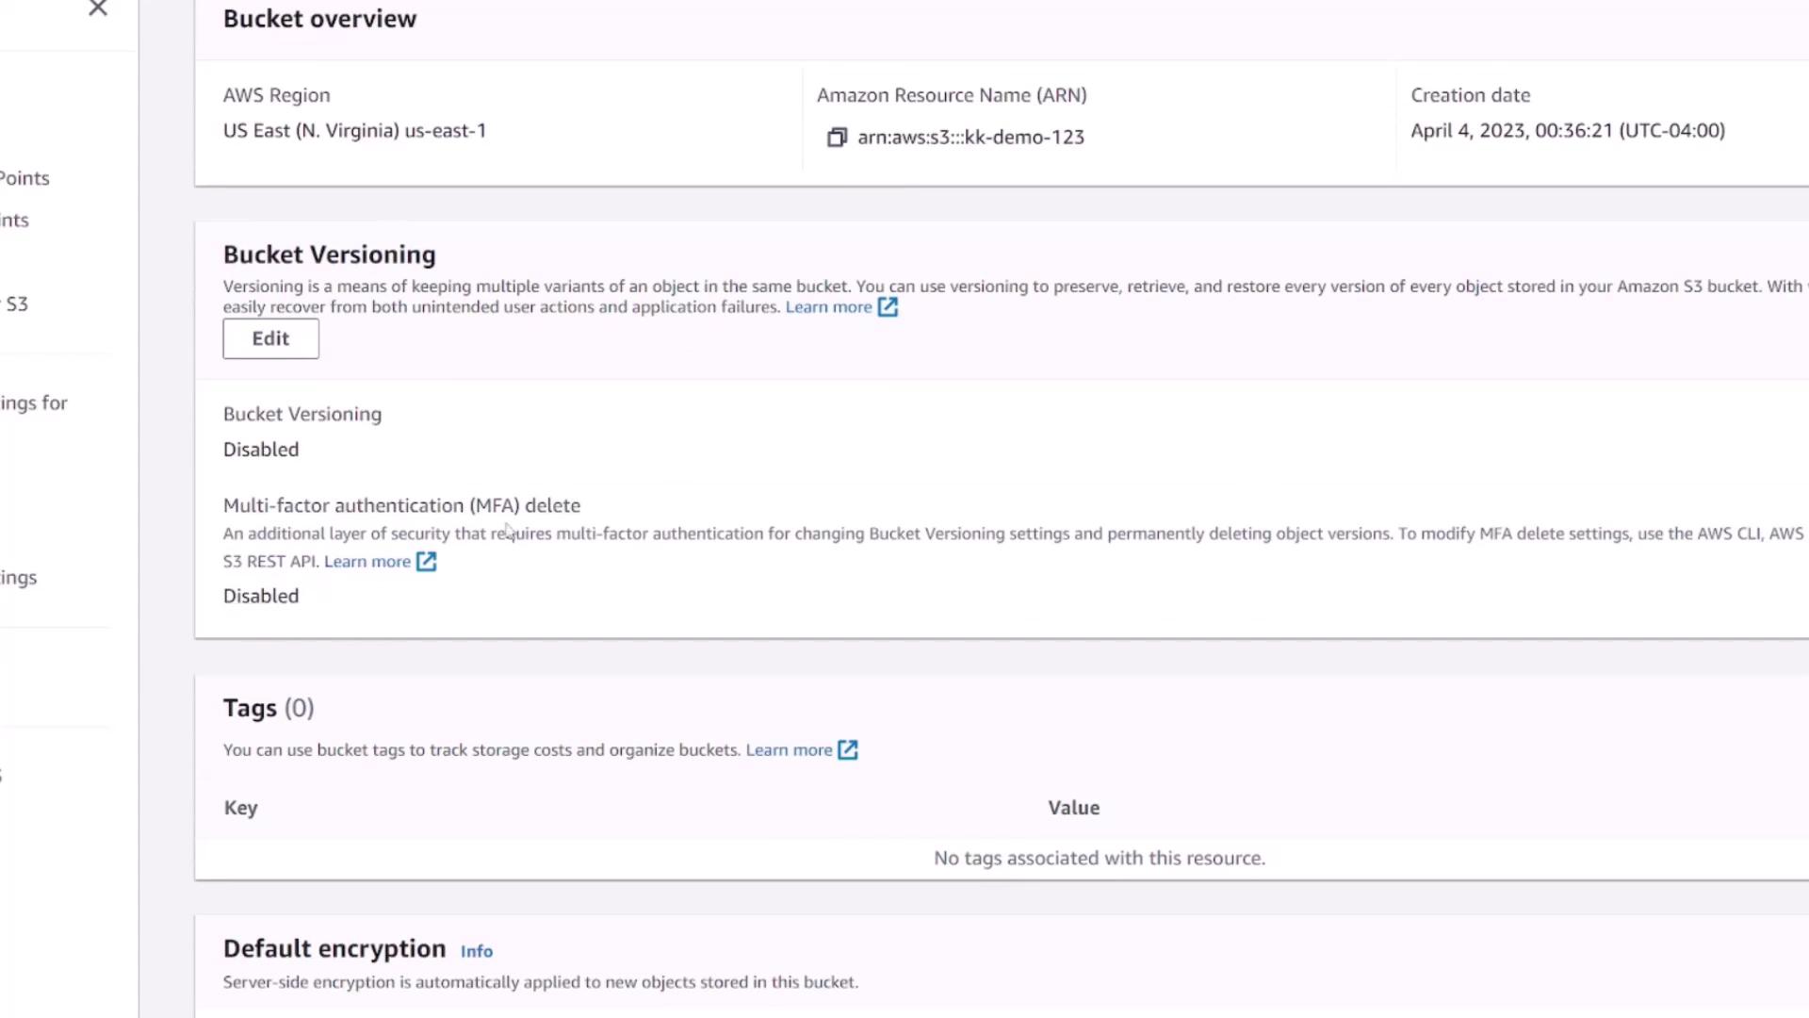Open Learn more link about versioning
The width and height of the screenshot is (1809, 1018).
pyautogui.click(x=828, y=307)
